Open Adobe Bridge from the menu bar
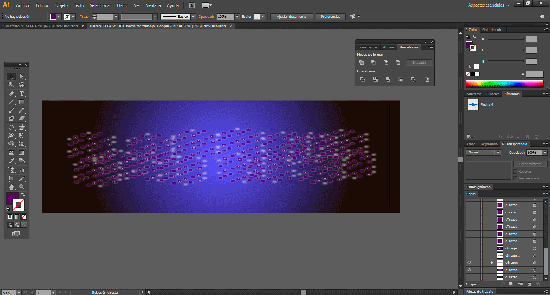The width and height of the screenshot is (550, 295). click(192, 5)
